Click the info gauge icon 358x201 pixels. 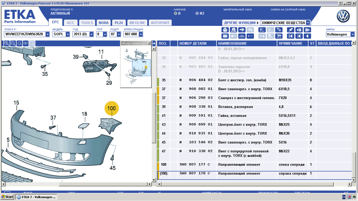[x=242, y=36]
